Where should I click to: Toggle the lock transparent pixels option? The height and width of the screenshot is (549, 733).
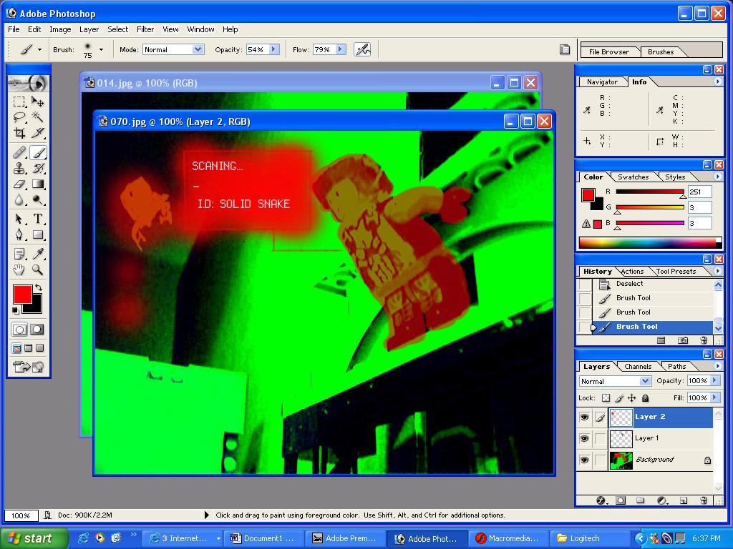click(606, 398)
